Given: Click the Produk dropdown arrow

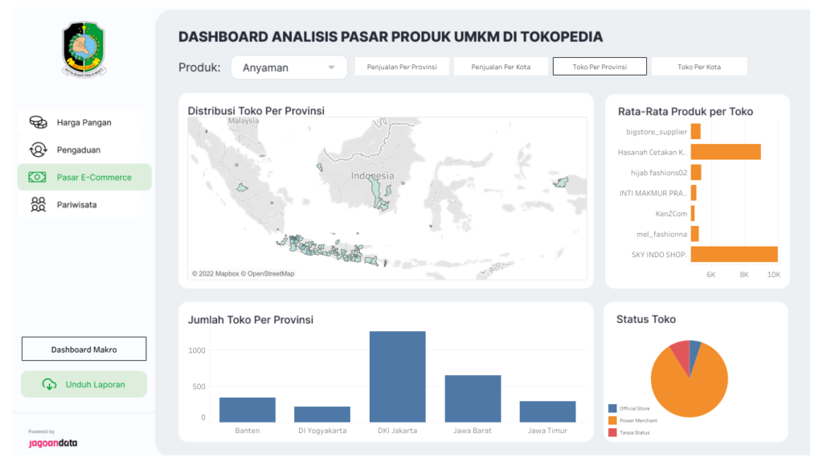Looking at the screenshot, I should point(331,67).
